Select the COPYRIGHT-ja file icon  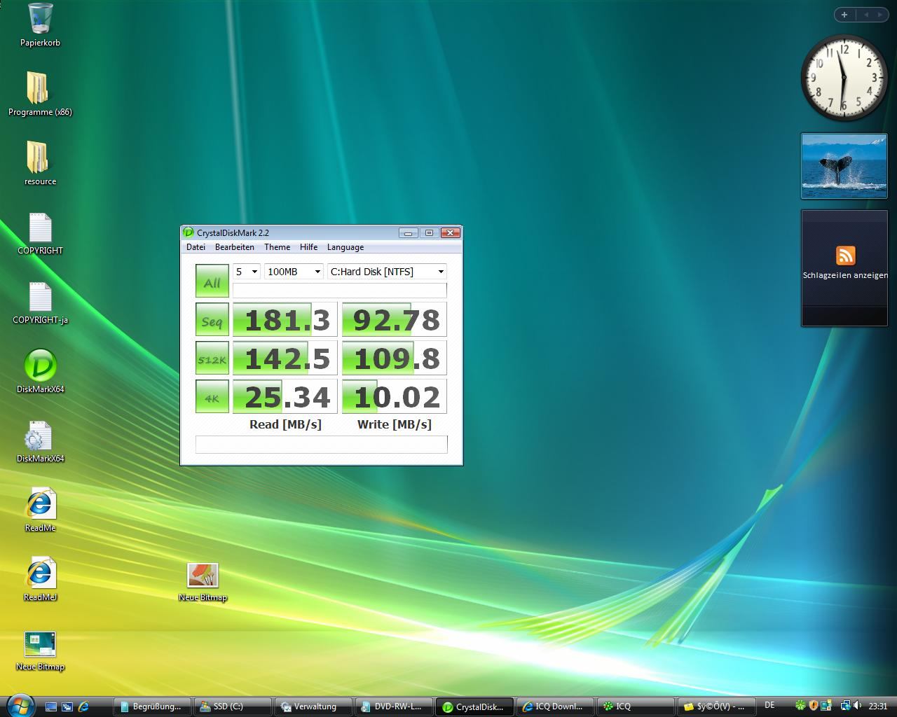[40, 298]
